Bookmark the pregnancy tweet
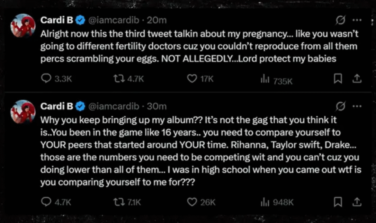 click(x=337, y=78)
